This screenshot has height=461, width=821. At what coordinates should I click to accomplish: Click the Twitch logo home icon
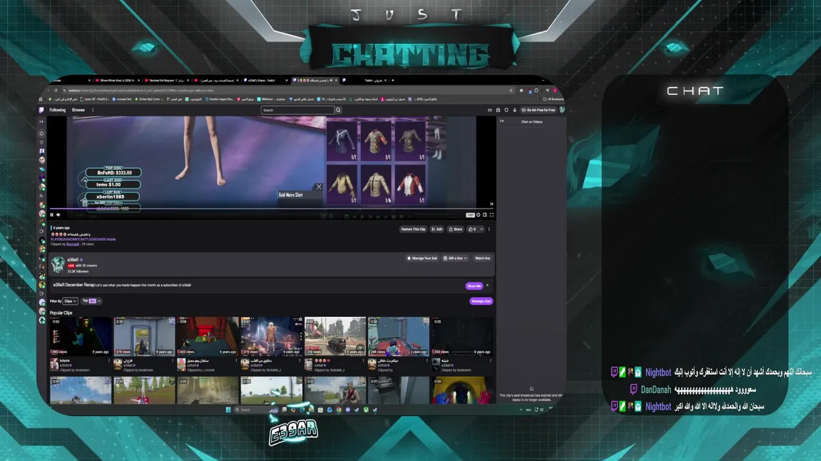pos(42,110)
